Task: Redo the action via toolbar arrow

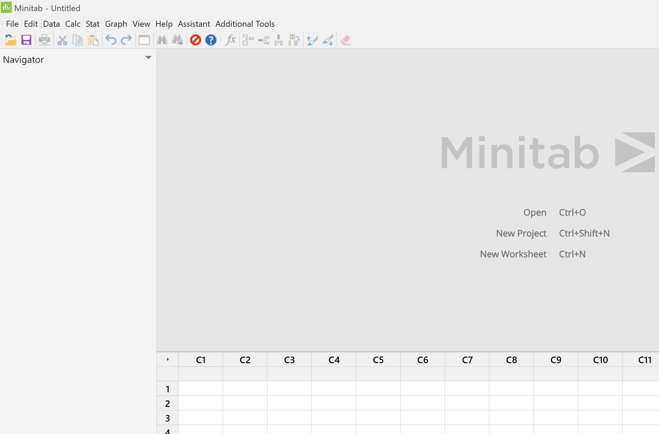Action: point(126,40)
